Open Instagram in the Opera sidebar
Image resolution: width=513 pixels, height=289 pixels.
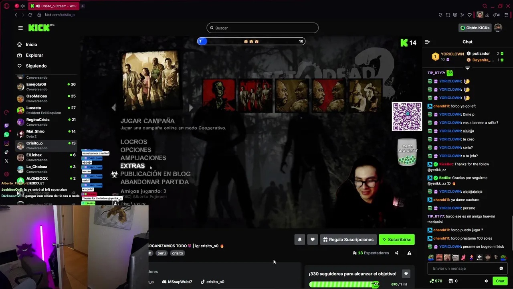pos(6,143)
